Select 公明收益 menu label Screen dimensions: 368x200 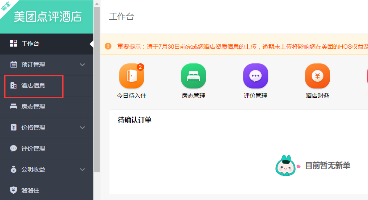(33, 169)
